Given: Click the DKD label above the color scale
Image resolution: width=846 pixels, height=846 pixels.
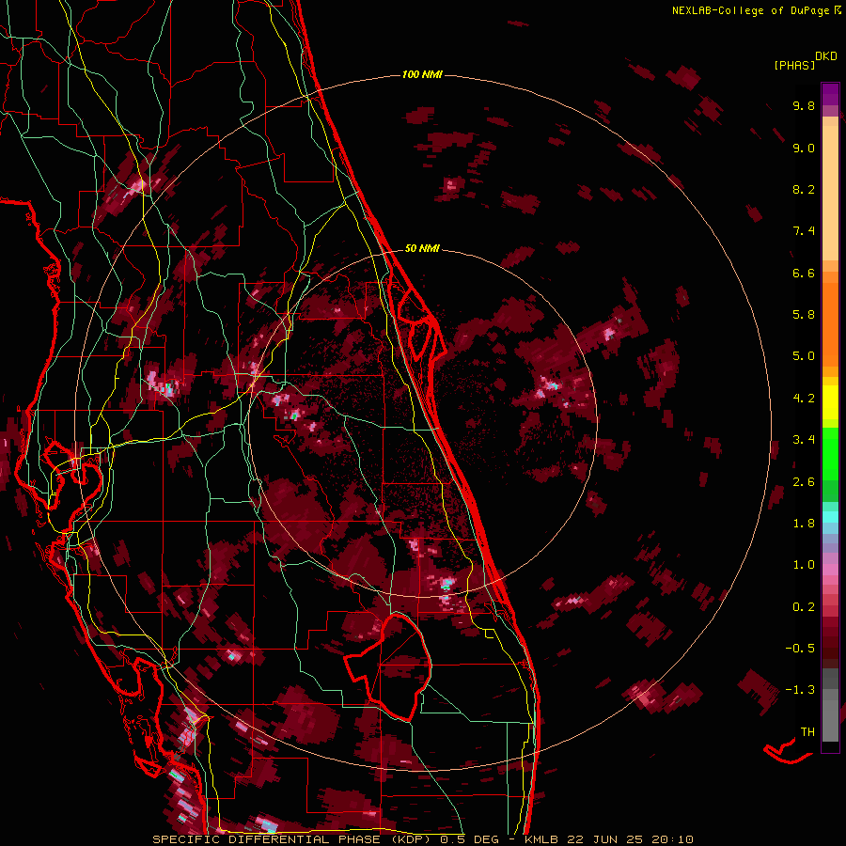Looking at the screenshot, I should pyautogui.click(x=826, y=56).
